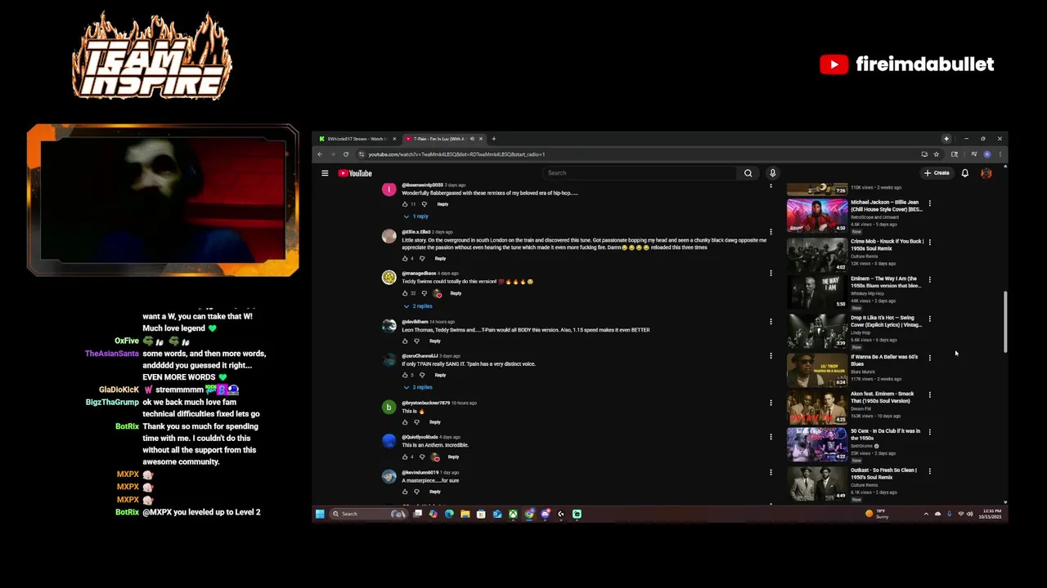Open Crime Mob Knuck If You Buck thumbnail
This screenshot has height=588, width=1047.
click(x=817, y=255)
